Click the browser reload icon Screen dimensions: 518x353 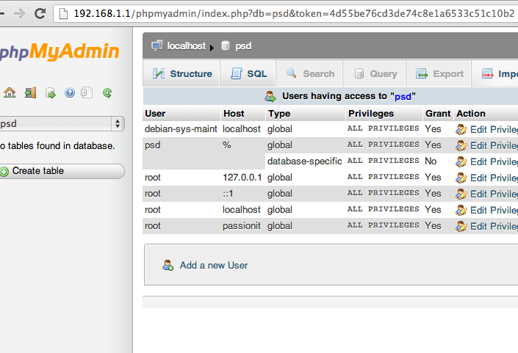point(40,13)
